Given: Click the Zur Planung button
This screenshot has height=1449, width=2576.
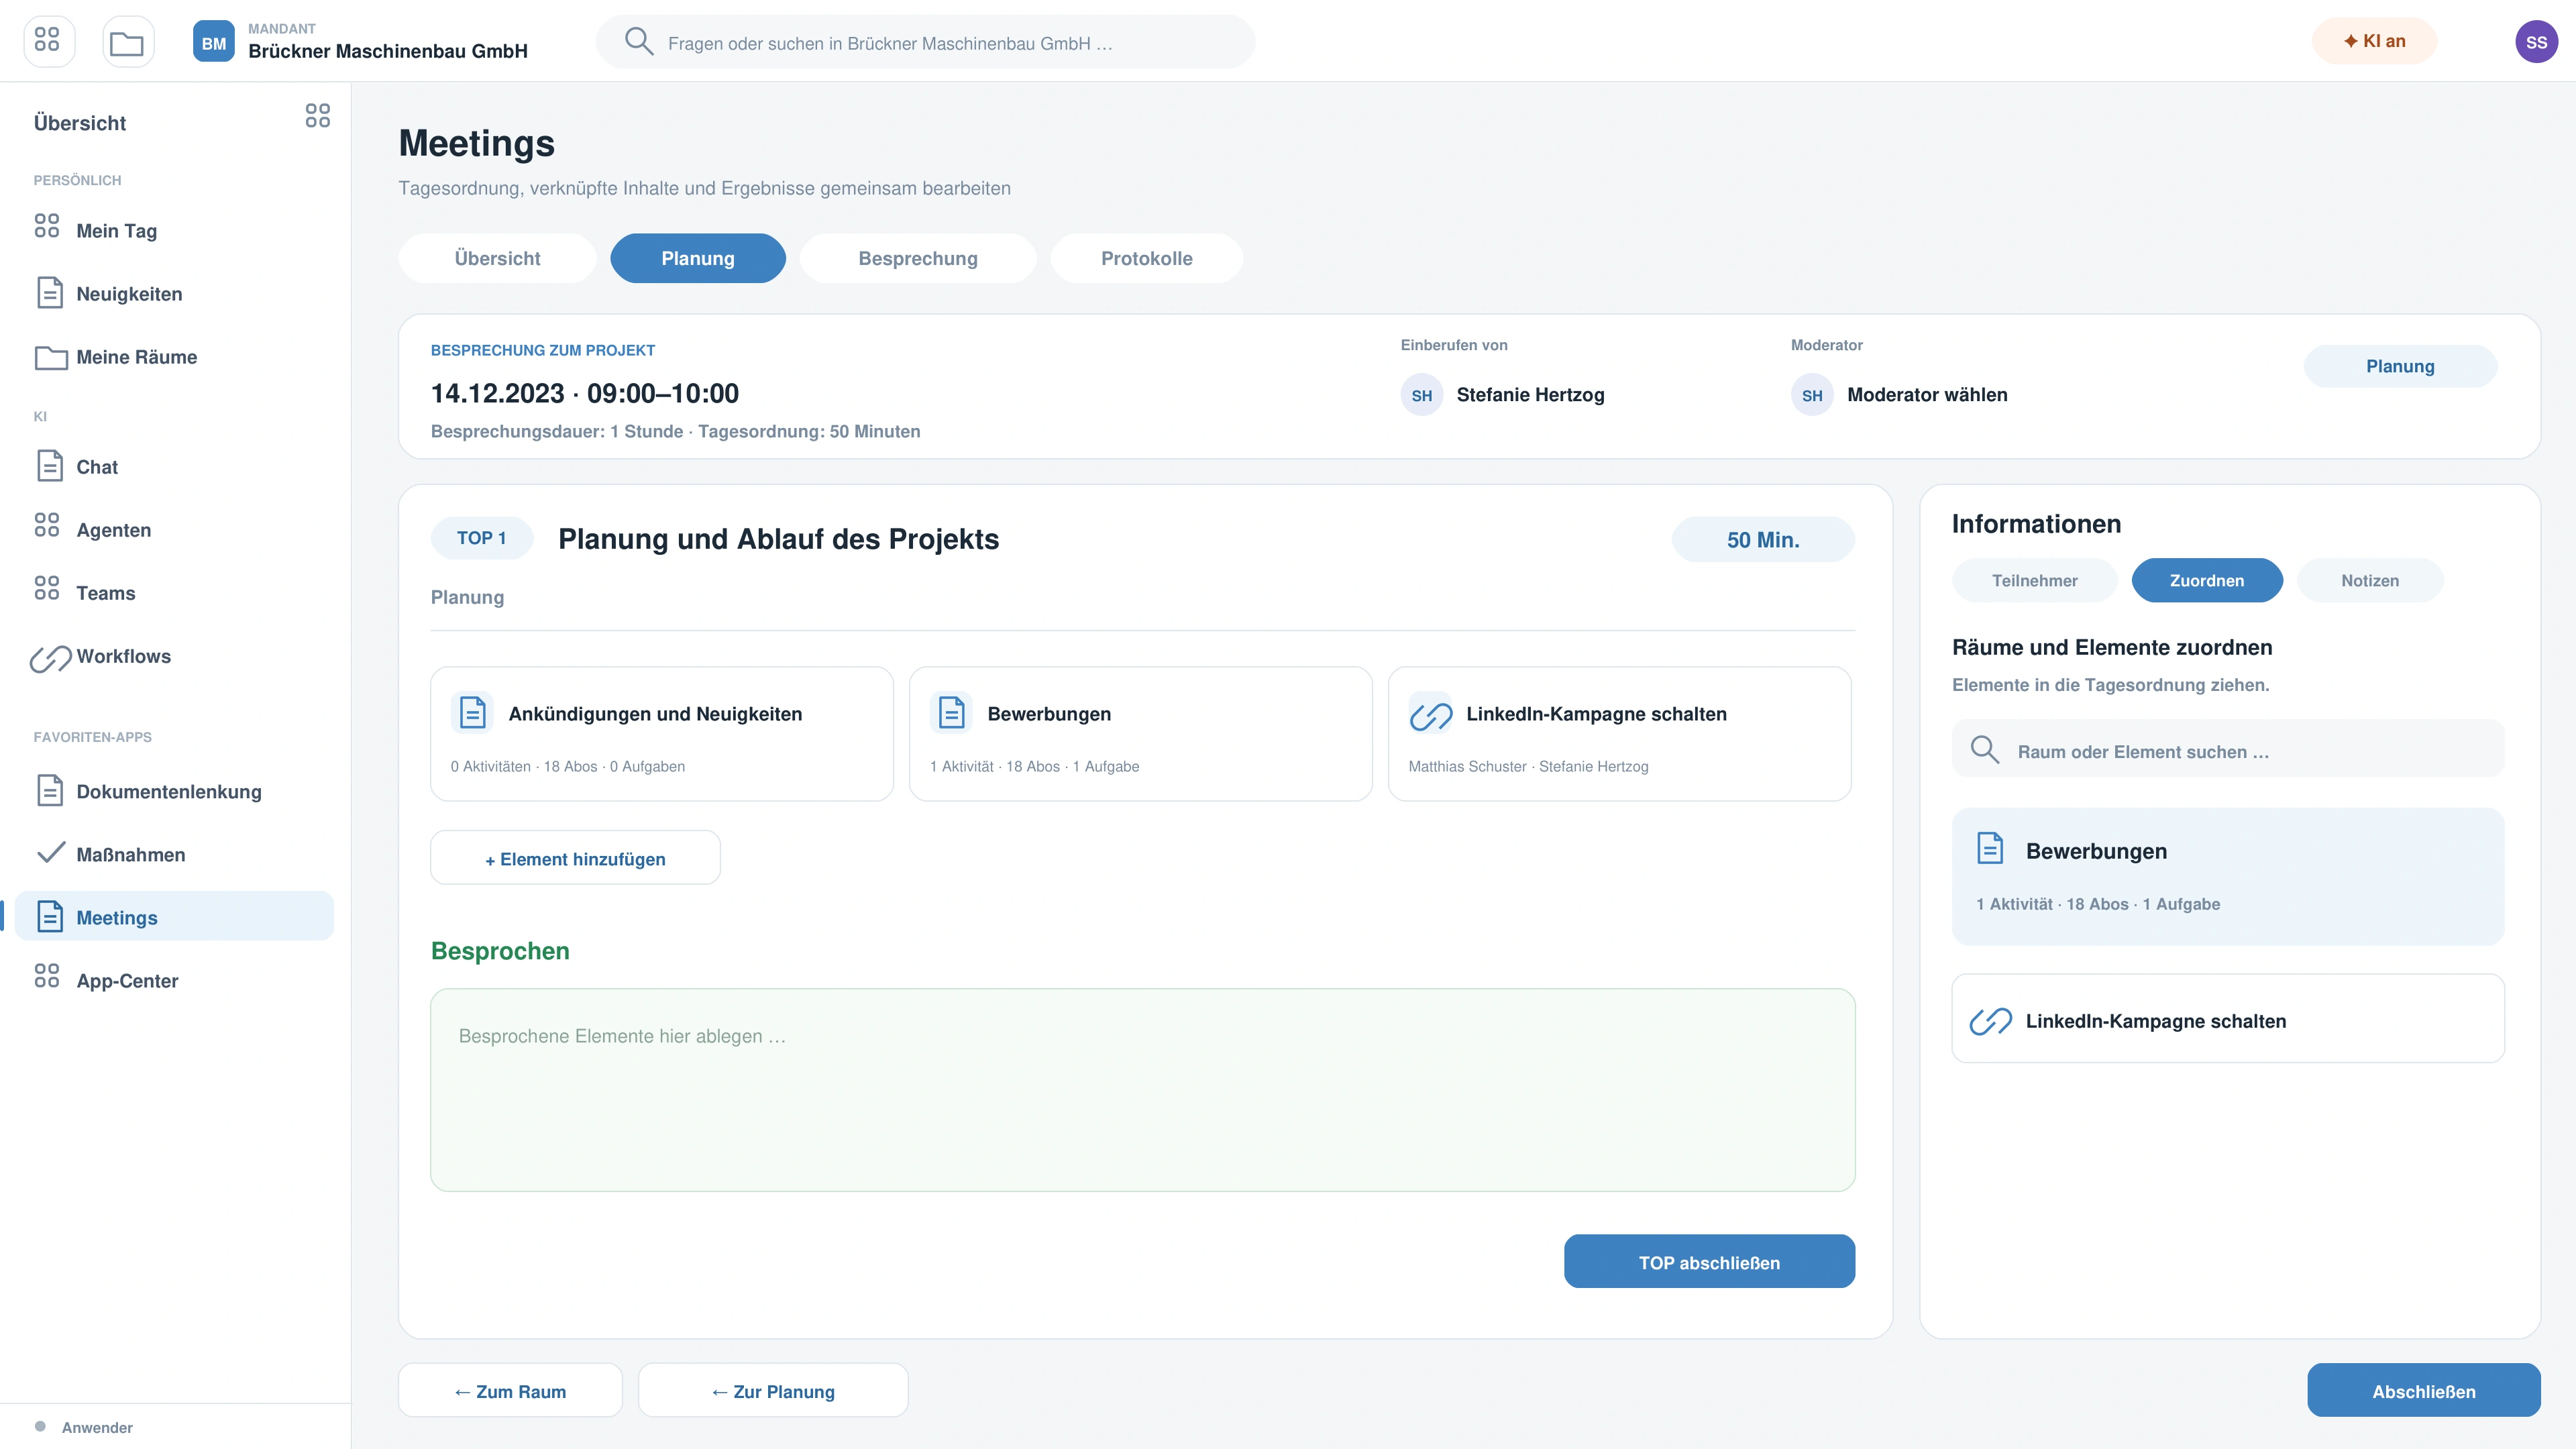Looking at the screenshot, I should [x=773, y=1391].
